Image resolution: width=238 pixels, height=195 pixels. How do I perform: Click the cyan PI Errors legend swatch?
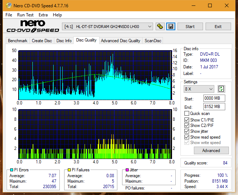pos(11,170)
